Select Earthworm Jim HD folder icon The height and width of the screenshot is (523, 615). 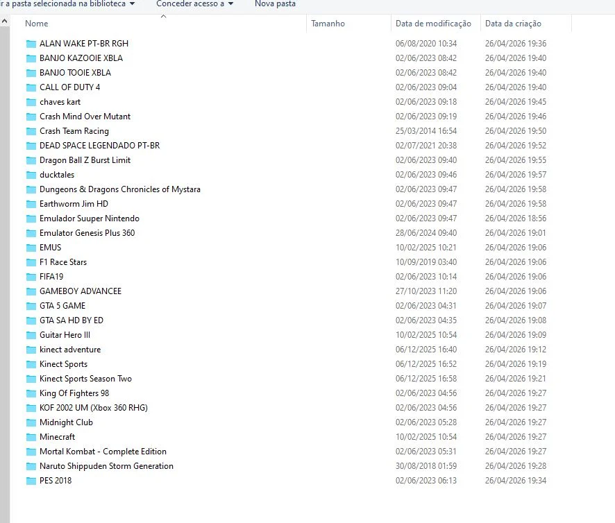click(31, 204)
